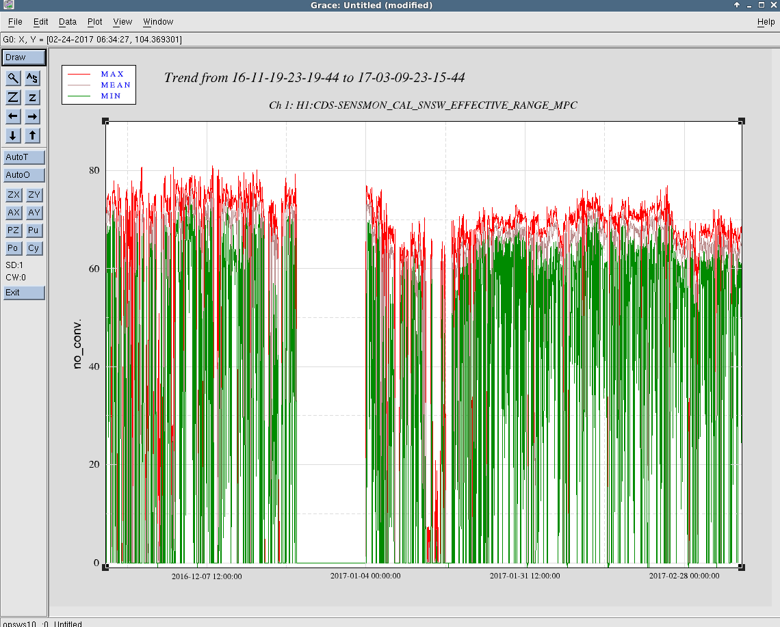
Task: Click the CW:0 status text
Action: [x=16, y=278]
